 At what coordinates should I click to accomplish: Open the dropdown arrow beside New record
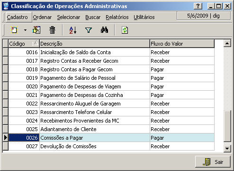coord(25,30)
